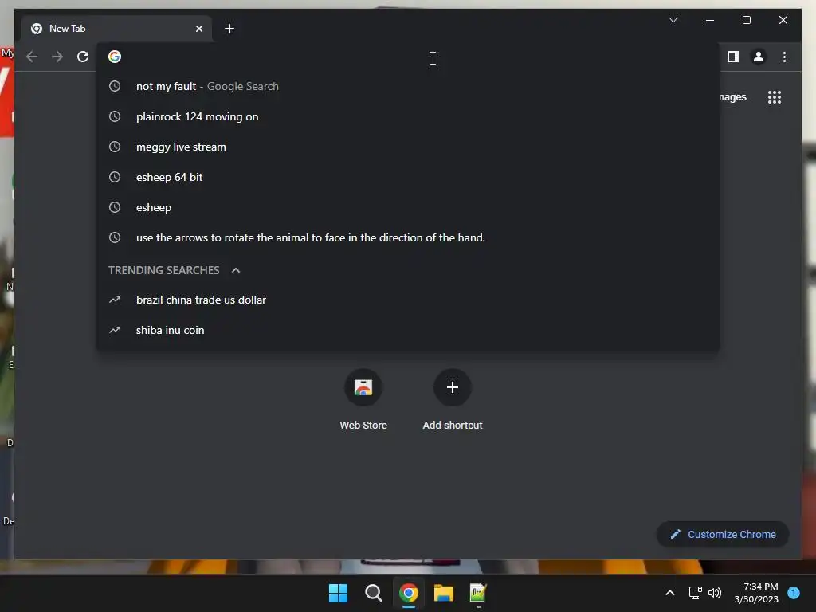Viewport: 816px width, 612px height.
Task: Select suggestion 'plainrock 124 moving on'
Action: (408, 116)
